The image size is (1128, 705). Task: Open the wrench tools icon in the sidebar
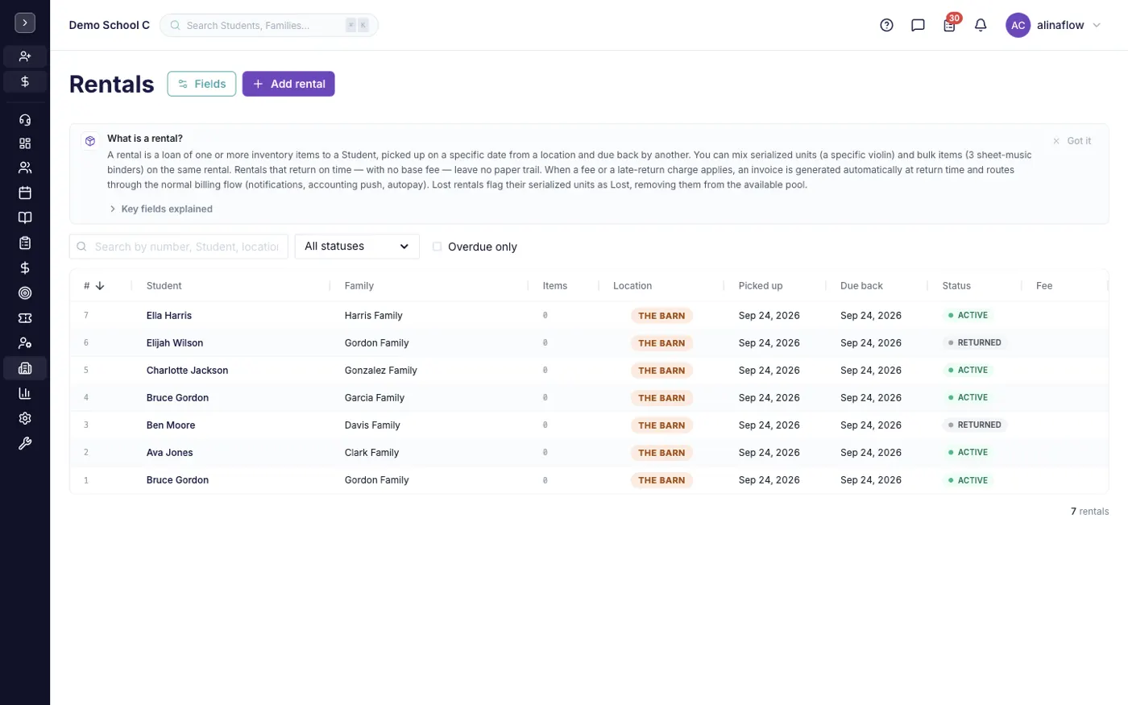coord(25,443)
